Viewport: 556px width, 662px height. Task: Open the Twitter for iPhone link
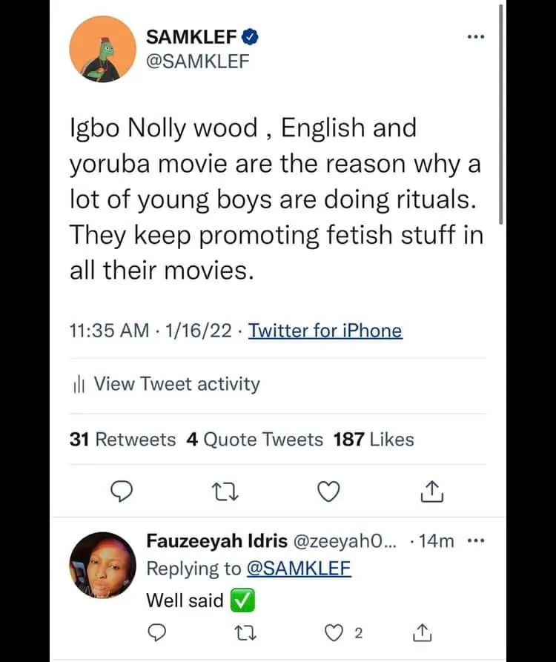click(x=325, y=331)
